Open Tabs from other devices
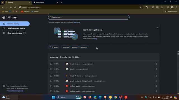The width and height of the screenshot is (179, 100). click(x=15, y=28)
